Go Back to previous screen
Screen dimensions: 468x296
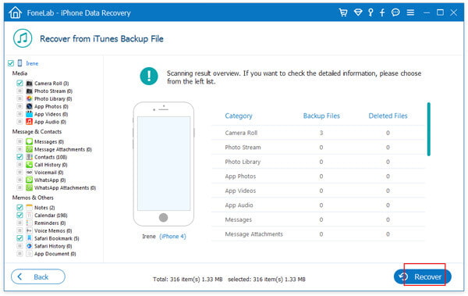tap(38, 276)
